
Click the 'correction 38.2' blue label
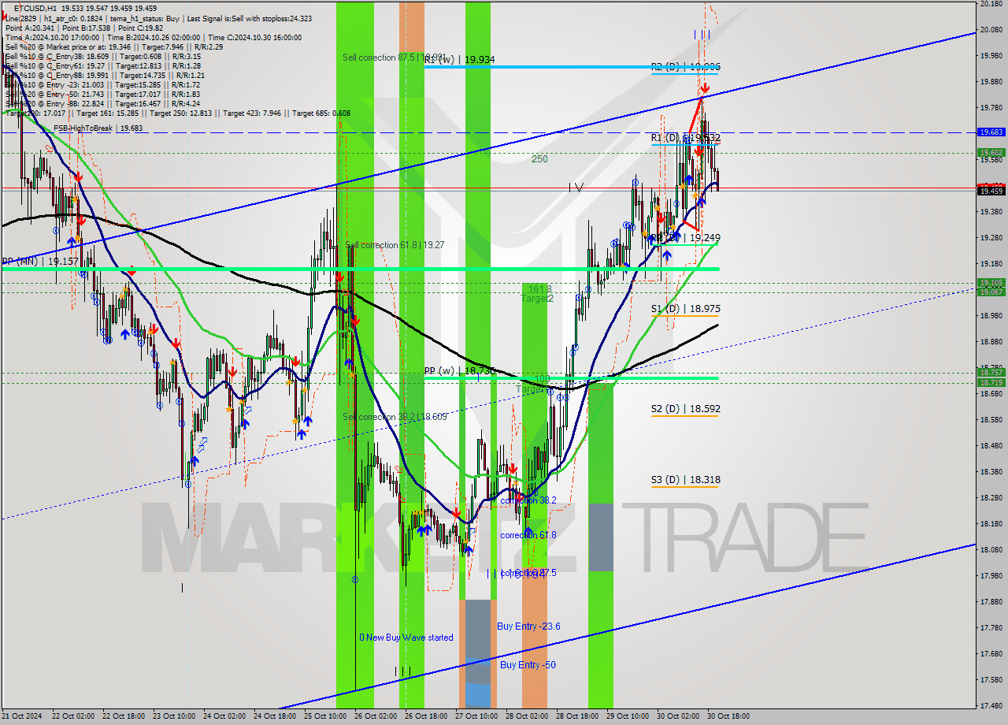pos(528,500)
